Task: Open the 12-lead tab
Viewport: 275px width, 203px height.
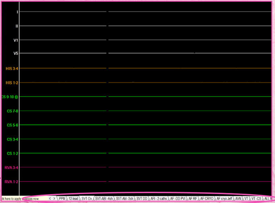Action: pyautogui.click(x=73, y=199)
